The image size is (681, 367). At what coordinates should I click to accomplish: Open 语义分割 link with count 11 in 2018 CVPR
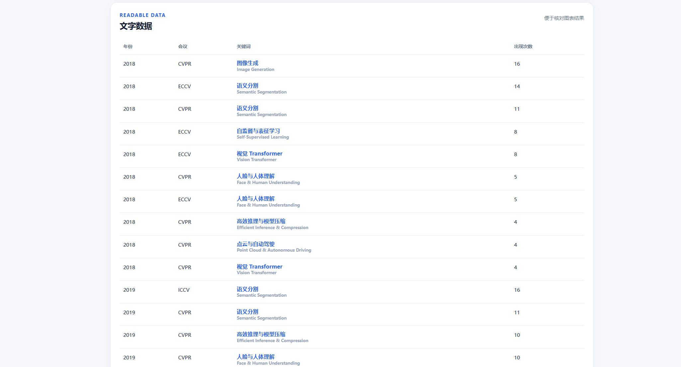[247, 108]
